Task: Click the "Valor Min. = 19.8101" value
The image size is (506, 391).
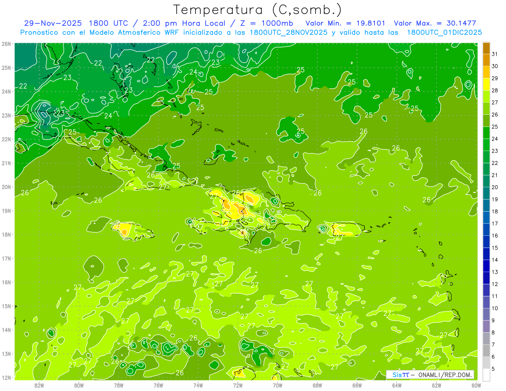Action: 346,23
